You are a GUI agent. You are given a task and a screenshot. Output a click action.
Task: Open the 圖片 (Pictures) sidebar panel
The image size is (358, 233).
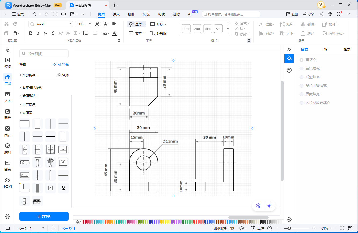pyautogui.click(x=8, y=114)
